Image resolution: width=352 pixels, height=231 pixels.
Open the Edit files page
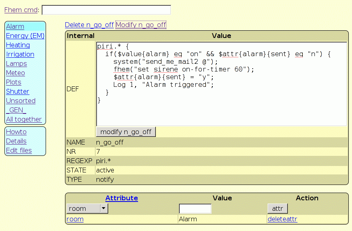(19, 150)
